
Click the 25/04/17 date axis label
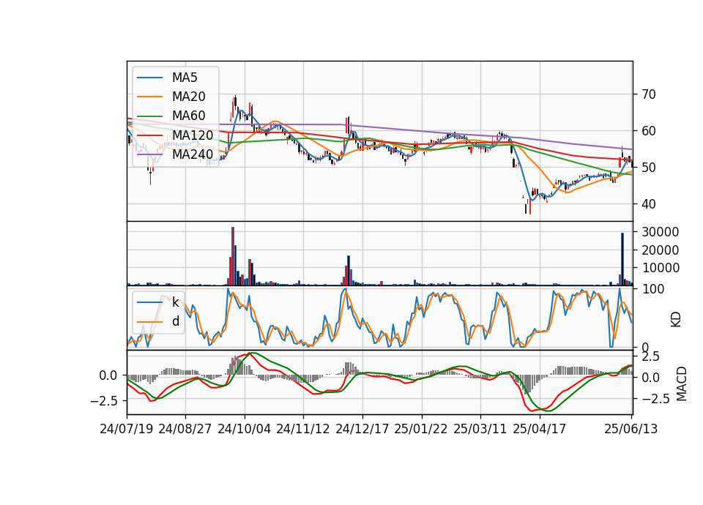click(540, 429)
